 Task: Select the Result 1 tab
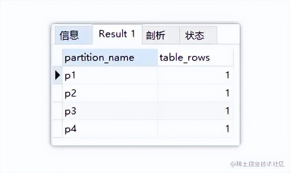[x=117, y=34]
